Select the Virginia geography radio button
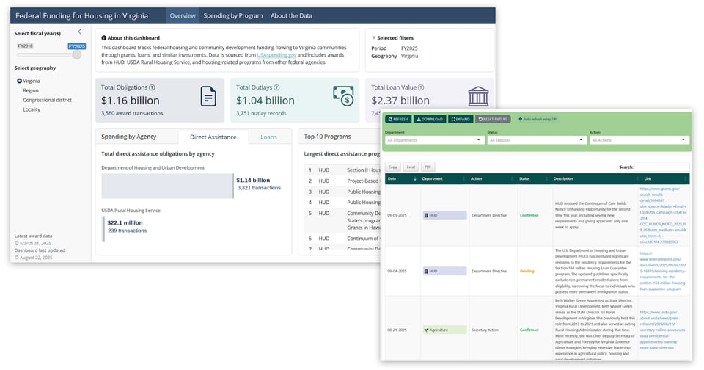Viewport: 704px width, 370px height. click(19, 81)
